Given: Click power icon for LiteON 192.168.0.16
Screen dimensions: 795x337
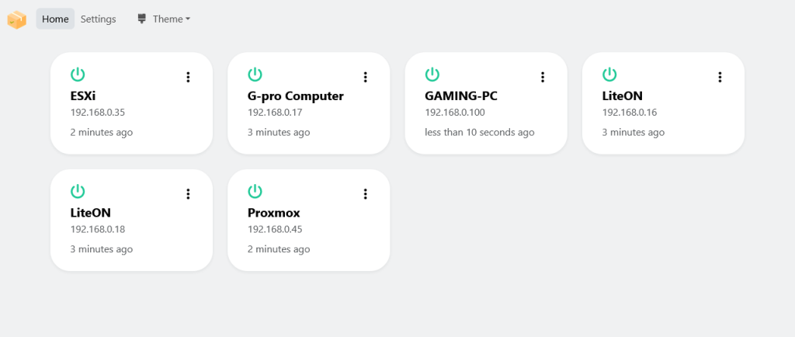Looking at the screenshot, I should point(609,75).
